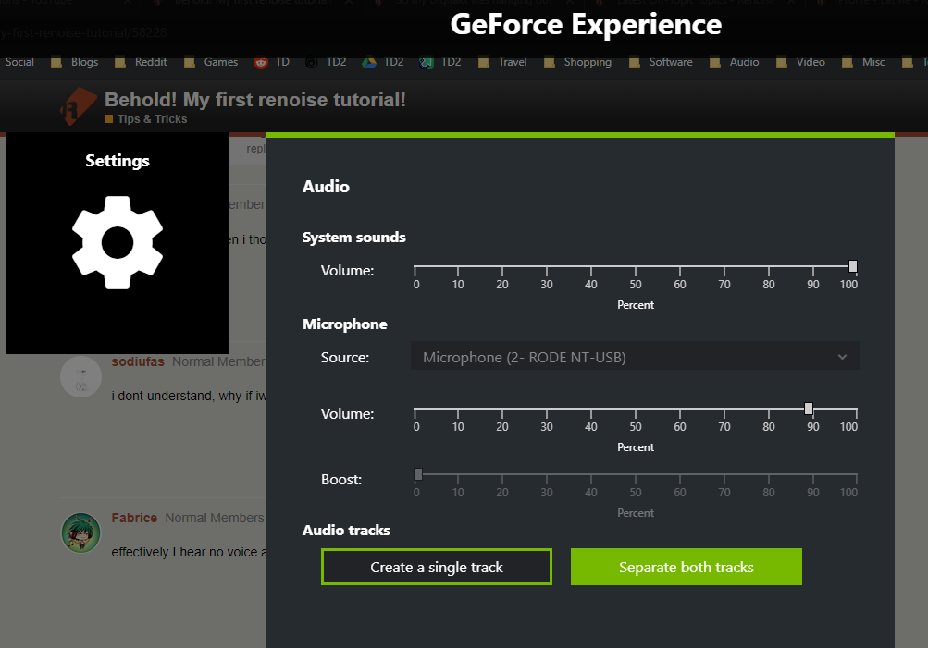Open the Shopping bookmark folder
928x648 pixels.
tap(577, 62)
